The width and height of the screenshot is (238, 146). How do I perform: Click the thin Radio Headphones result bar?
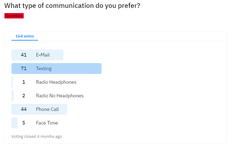(12, 82)
